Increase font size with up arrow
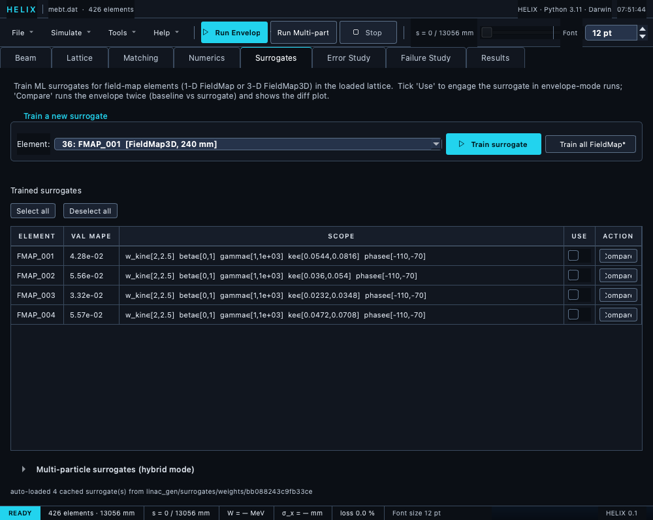Viewport: 653px width, 520px height. pyautogui.click(x=643, y=29)
